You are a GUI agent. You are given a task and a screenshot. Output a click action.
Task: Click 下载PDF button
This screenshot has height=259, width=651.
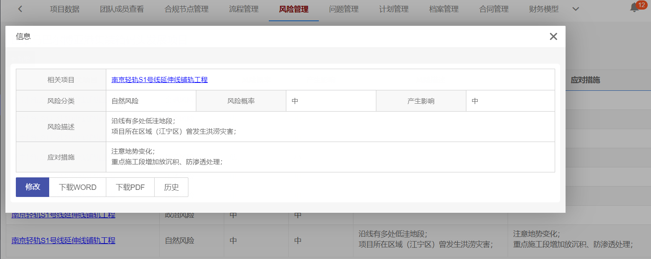tap(130, 187)
